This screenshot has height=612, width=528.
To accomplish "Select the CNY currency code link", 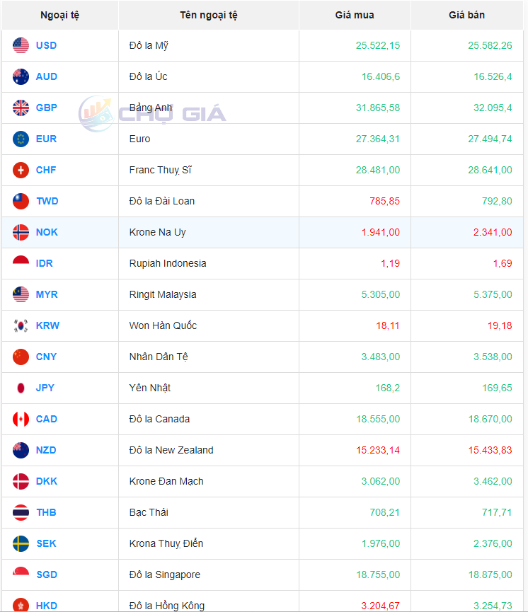I will point(46,357).
